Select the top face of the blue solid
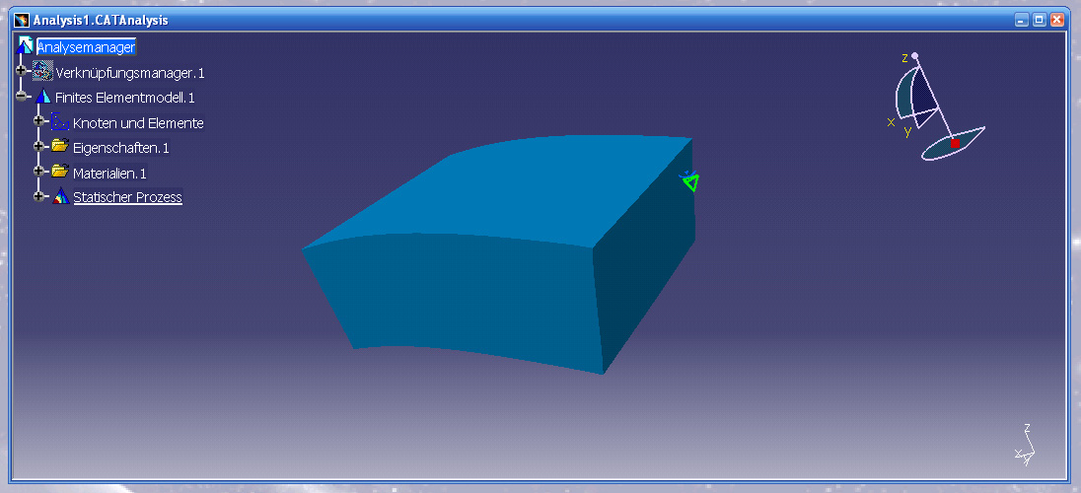 tap(510, 193)
